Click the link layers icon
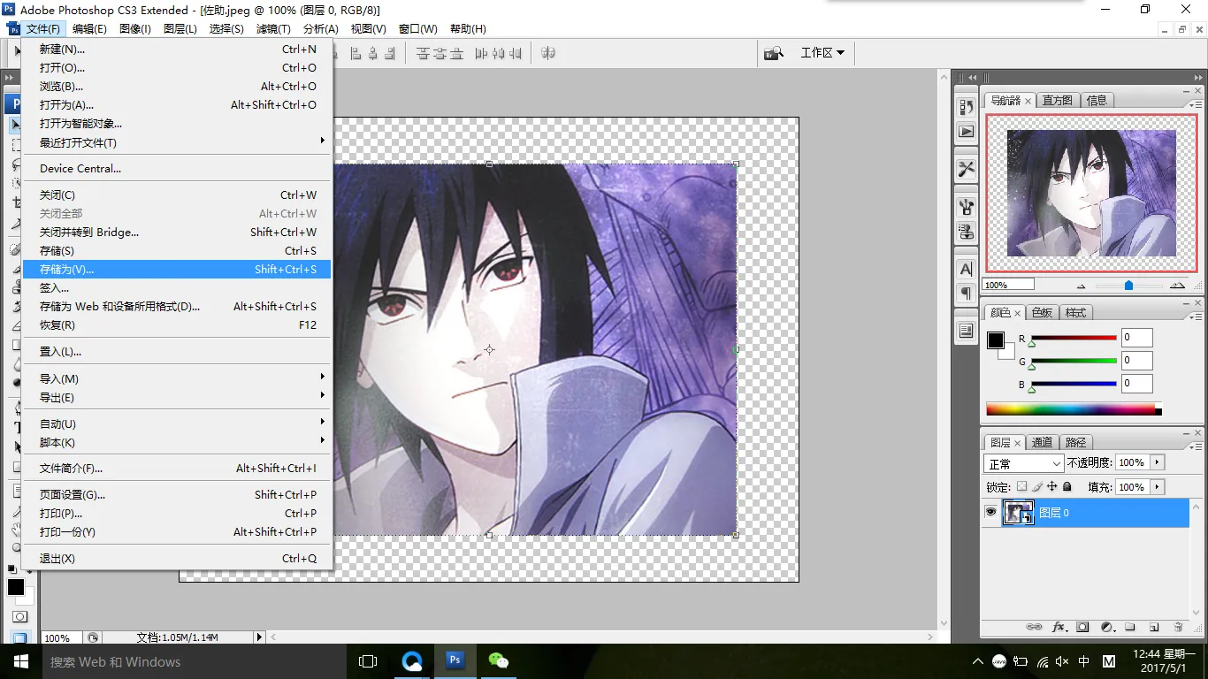Viewport: 1208px width, 679px height. pos(1034,627)
